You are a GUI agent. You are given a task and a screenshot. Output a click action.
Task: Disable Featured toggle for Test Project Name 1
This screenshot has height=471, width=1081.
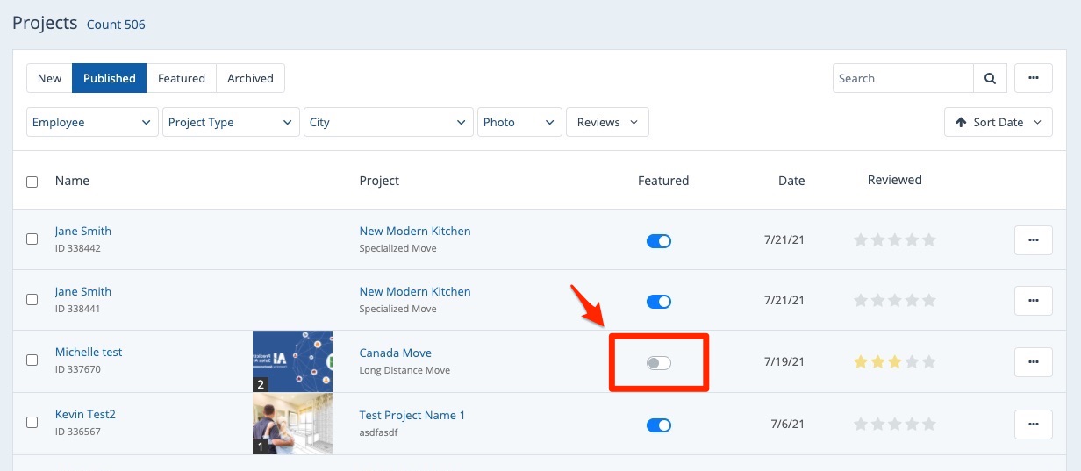point(658,425)
